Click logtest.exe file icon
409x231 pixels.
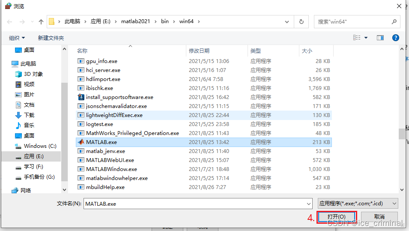81,124
